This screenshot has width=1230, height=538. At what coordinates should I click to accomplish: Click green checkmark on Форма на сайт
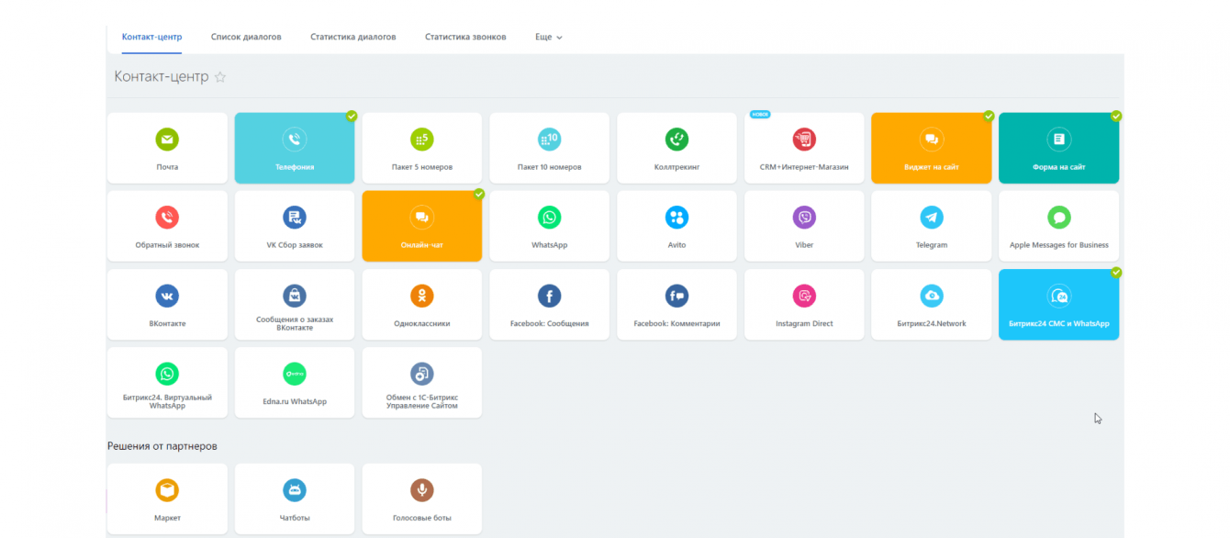1116,117
